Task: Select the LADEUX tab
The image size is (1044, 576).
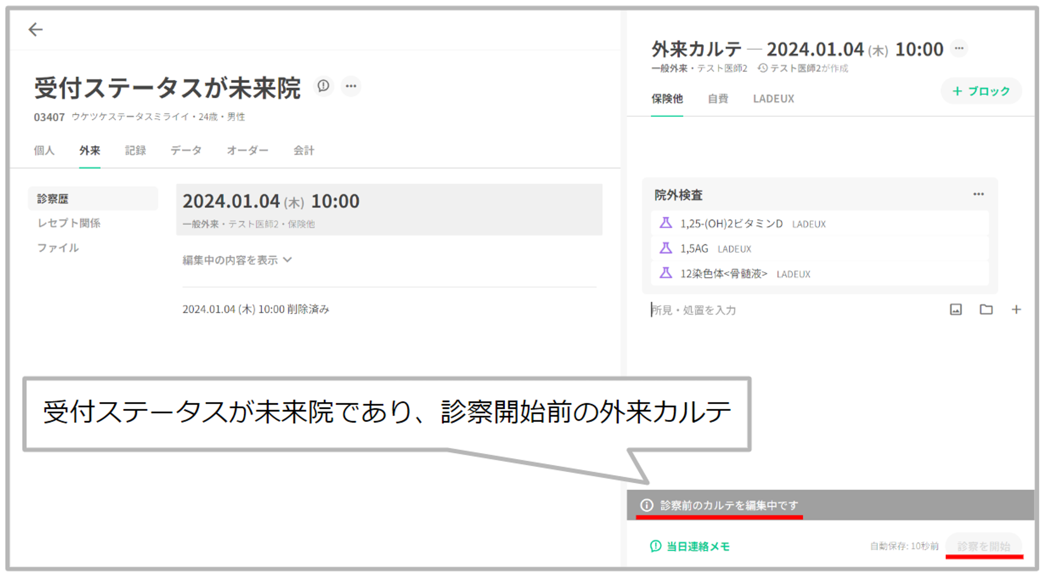Action: (773, 99)
